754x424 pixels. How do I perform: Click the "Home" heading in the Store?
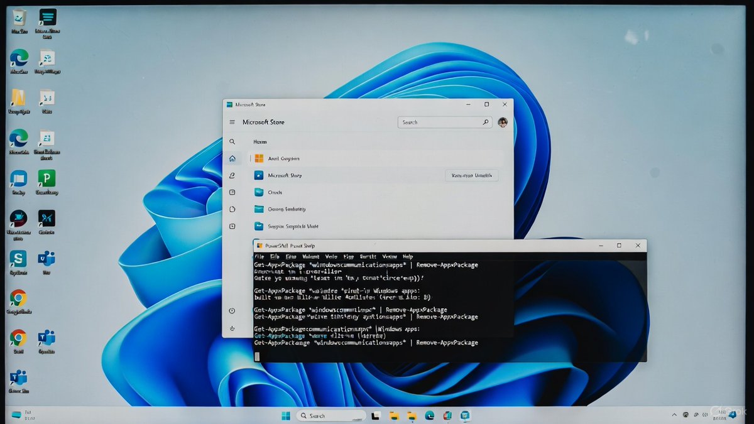[x=260, y=142]
